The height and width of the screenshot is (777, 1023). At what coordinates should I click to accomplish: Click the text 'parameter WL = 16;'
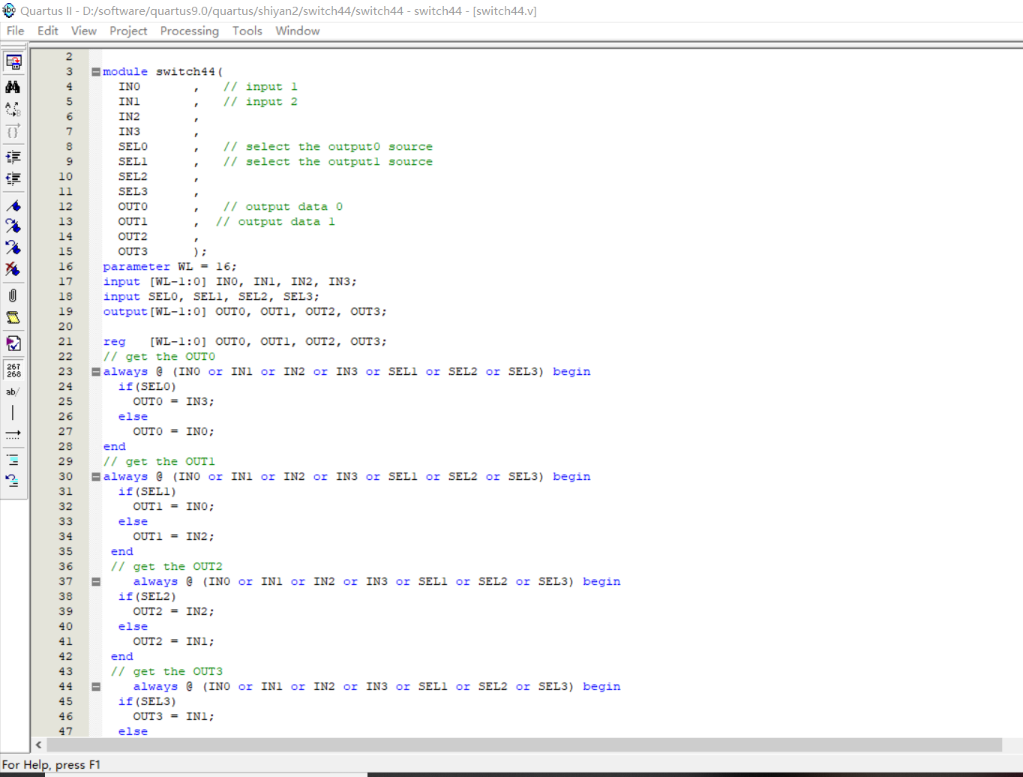pos(169,266)
